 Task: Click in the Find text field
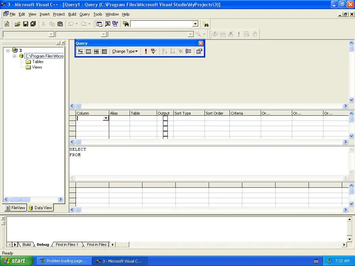162,24
